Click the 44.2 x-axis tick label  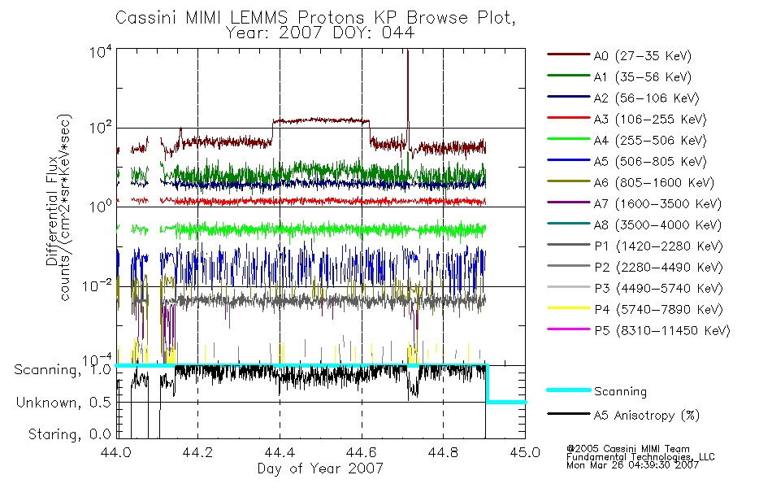click(197, 452)
